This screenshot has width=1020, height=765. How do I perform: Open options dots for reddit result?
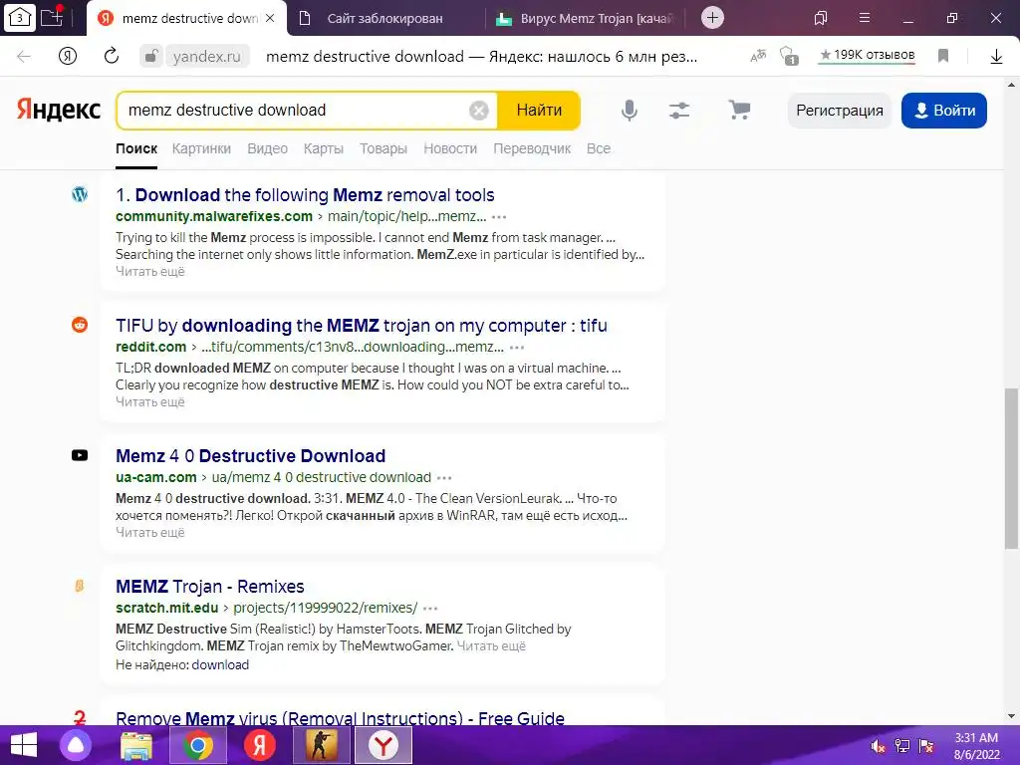coord(517,348)
